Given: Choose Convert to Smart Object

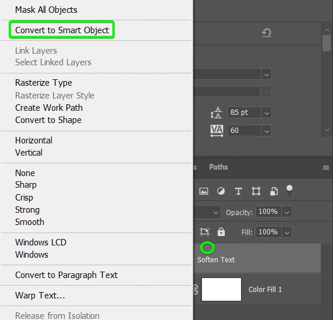Looking at the screenshot, I should coord(62,30).
